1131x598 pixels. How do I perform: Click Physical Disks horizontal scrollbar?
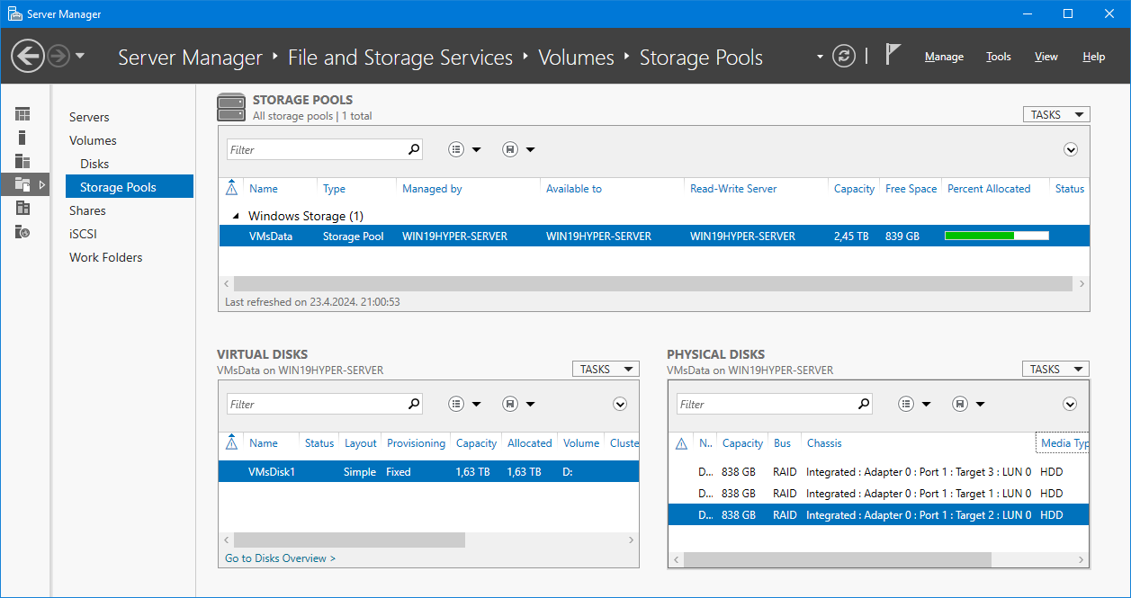tap(837, 559)
